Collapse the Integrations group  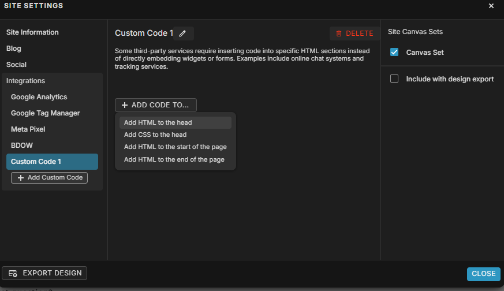(x=25, y=81)
